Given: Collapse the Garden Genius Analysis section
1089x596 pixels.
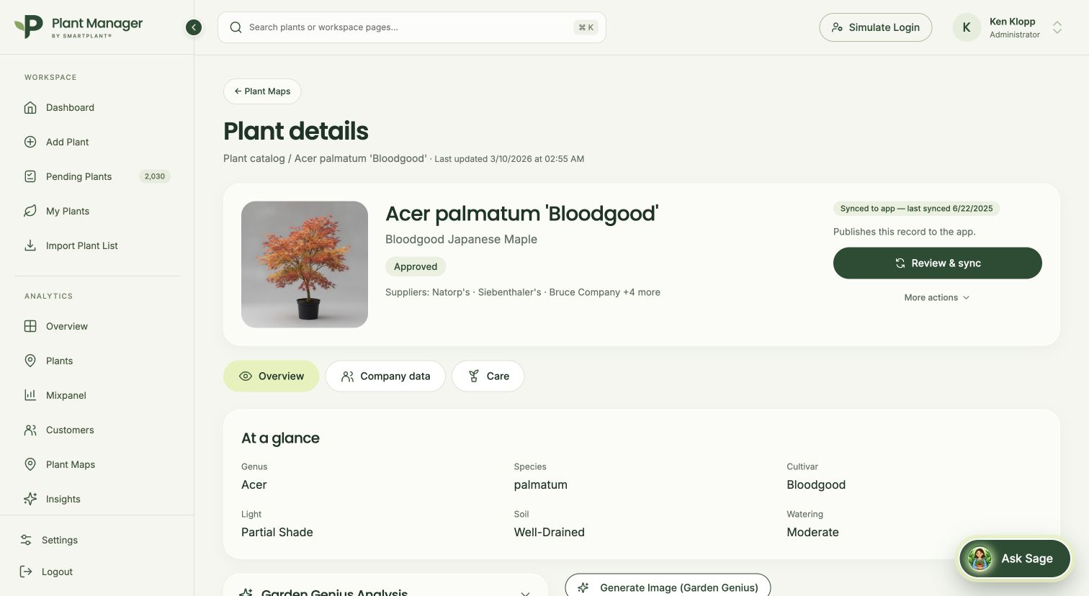Looking at the screenshot, I should coord(525,592).
